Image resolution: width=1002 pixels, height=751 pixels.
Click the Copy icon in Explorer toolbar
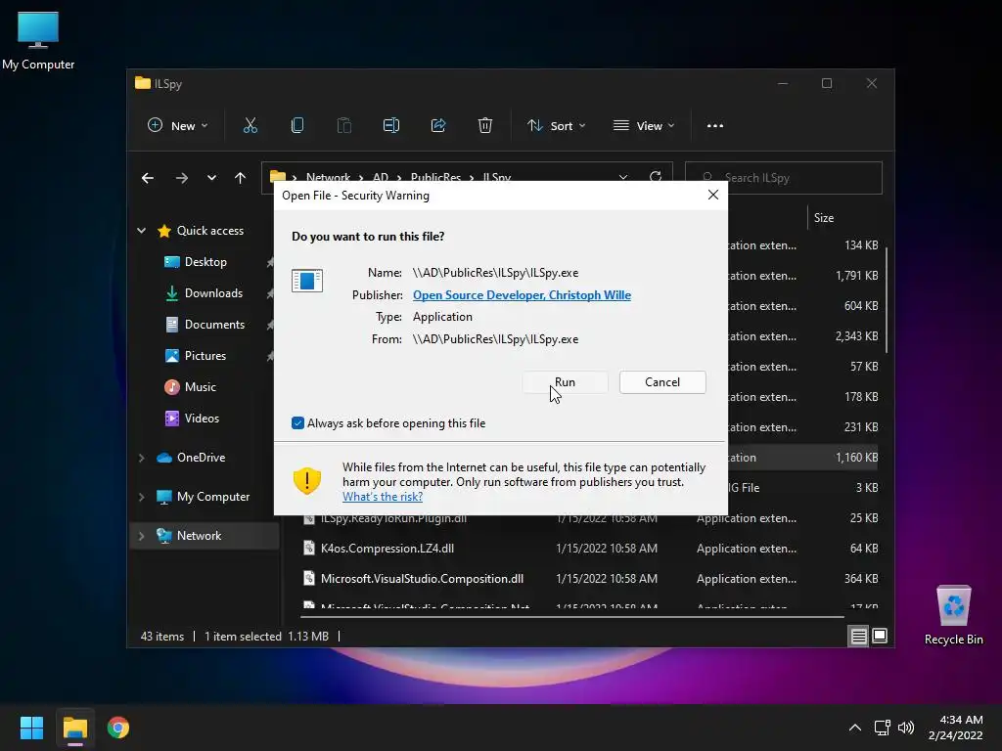pyautogui.click(x=297, y=126)
